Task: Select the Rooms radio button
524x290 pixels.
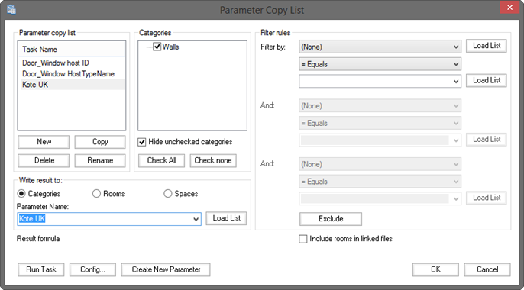Action: (96, 194)
